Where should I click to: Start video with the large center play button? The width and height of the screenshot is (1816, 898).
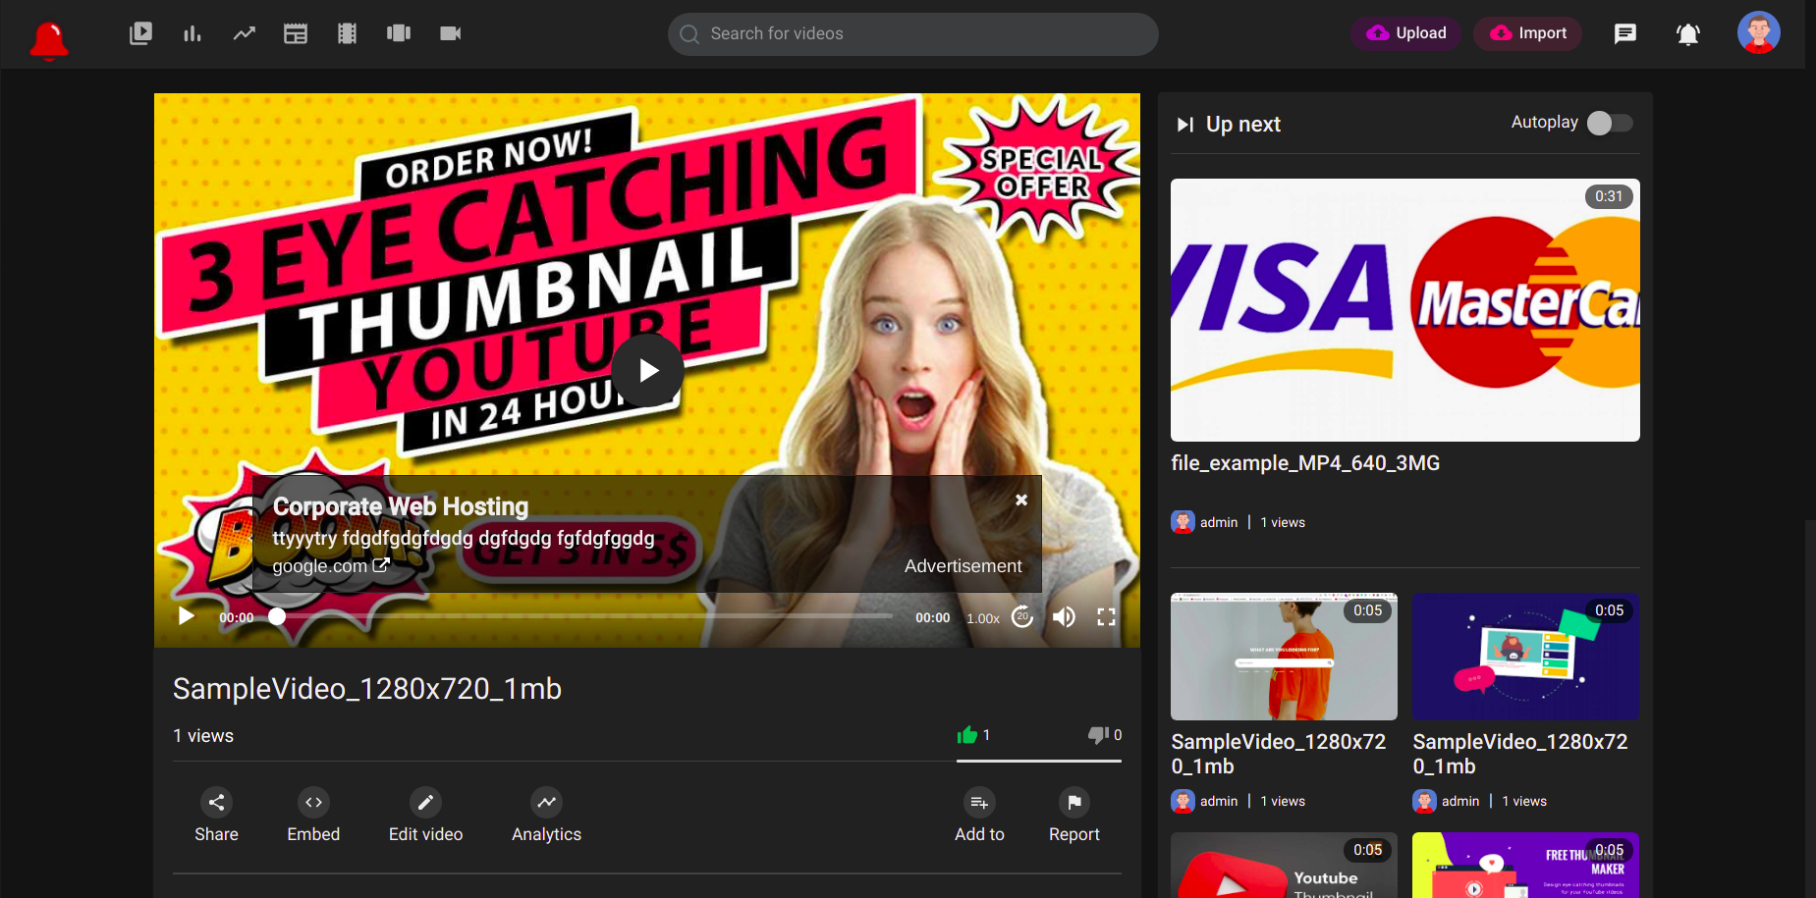pyautogui.click(x=647, y=370)
